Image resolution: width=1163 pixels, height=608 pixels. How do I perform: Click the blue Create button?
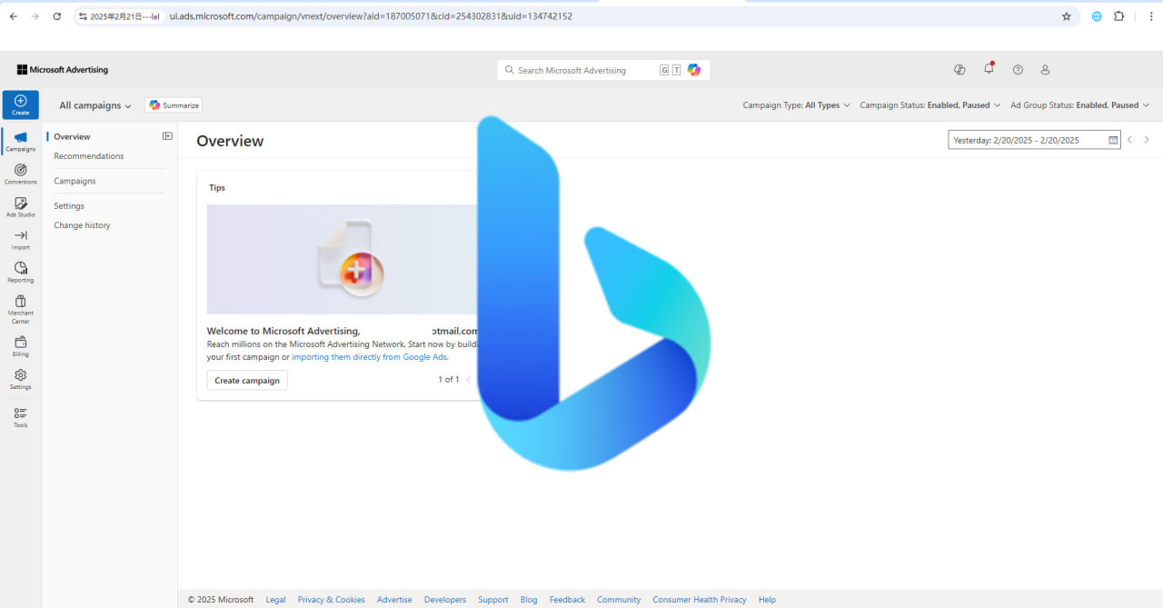point(20,105)
